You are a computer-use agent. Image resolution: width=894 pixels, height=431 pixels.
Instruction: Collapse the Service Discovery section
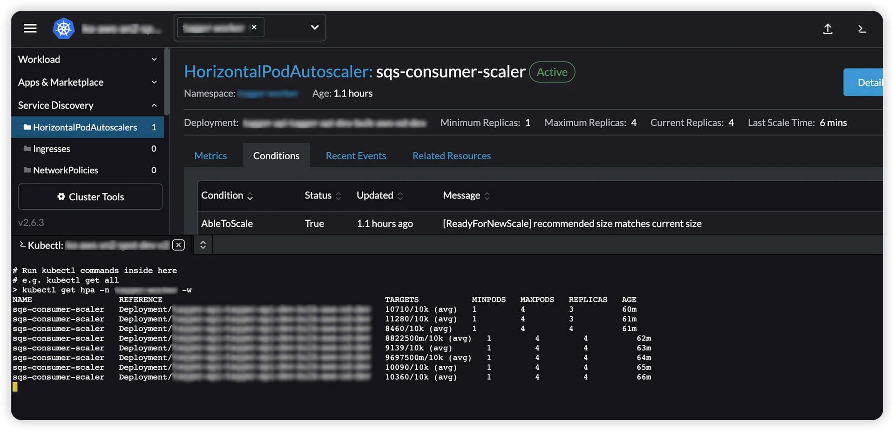click(154, 105)
